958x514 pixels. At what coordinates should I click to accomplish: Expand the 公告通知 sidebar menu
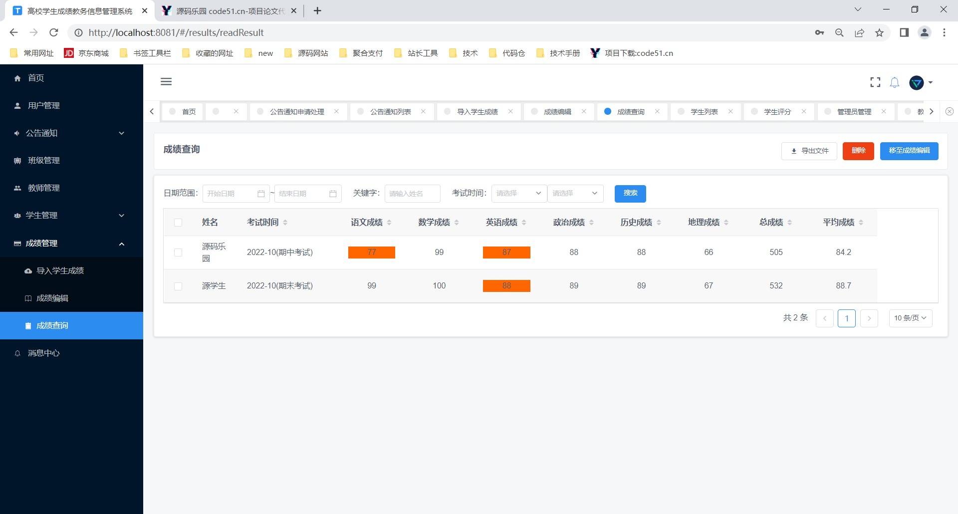[71, 133]
